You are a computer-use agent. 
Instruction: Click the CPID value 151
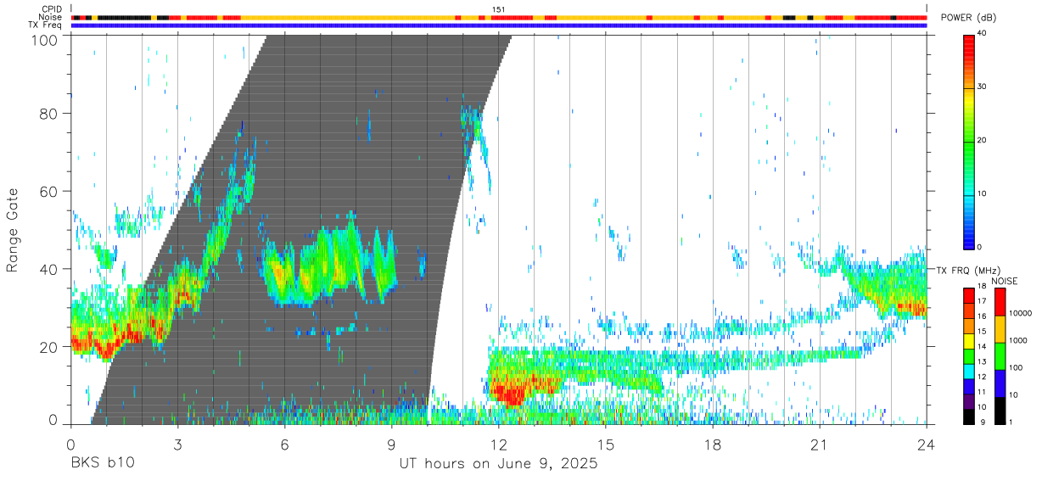tap(499, 9)
